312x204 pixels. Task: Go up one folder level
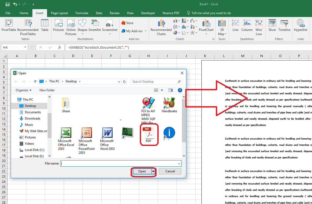[x=35, y=82]
